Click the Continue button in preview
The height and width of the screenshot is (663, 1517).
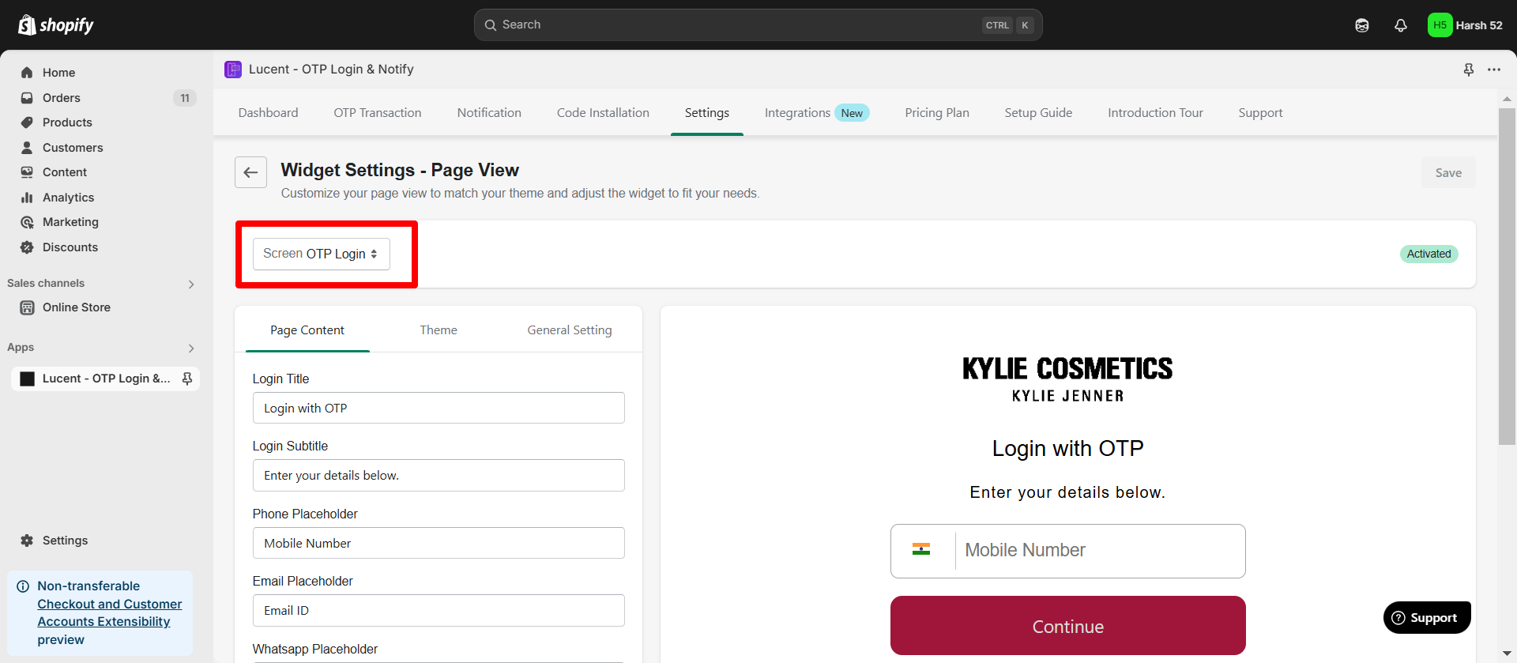click(1067, 626)
